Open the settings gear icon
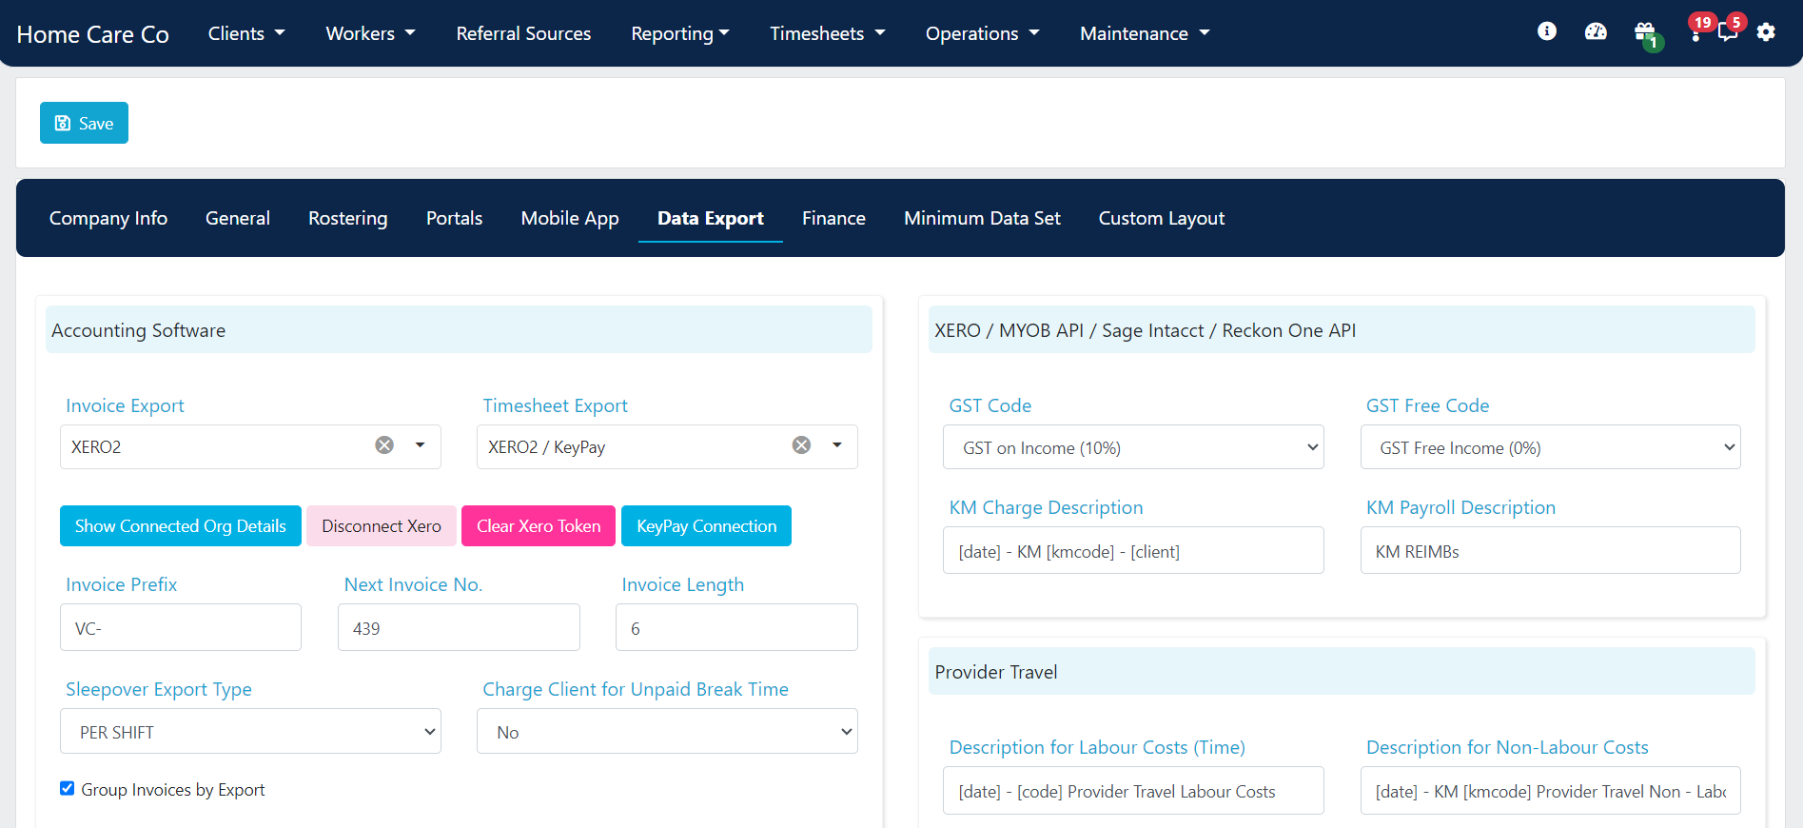Image resolution: width=1803 pixels, height=828 pixels. click(x=1766, y=32)
